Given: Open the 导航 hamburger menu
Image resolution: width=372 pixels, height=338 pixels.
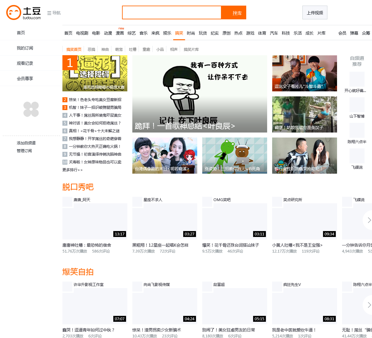Looking at the screenshot, I should pos(54,13).
